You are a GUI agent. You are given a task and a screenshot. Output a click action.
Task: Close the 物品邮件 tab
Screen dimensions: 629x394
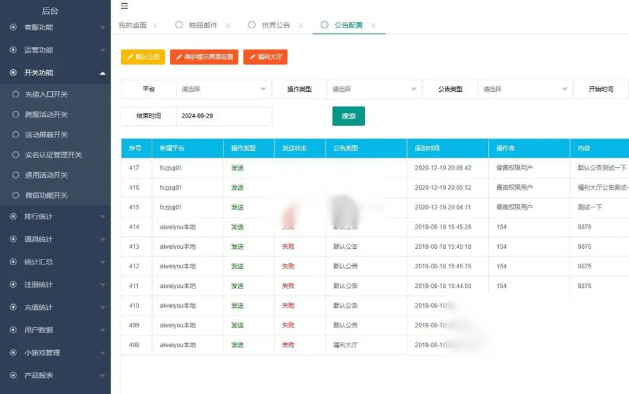click(x=228, y=25)
